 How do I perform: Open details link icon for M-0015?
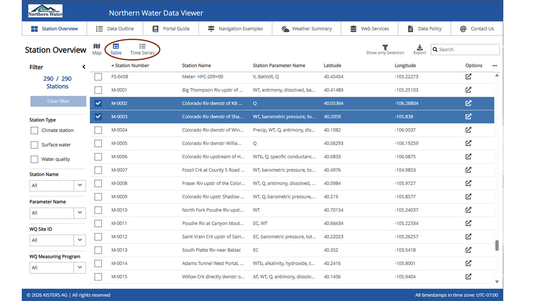click(x=468, y=277)
